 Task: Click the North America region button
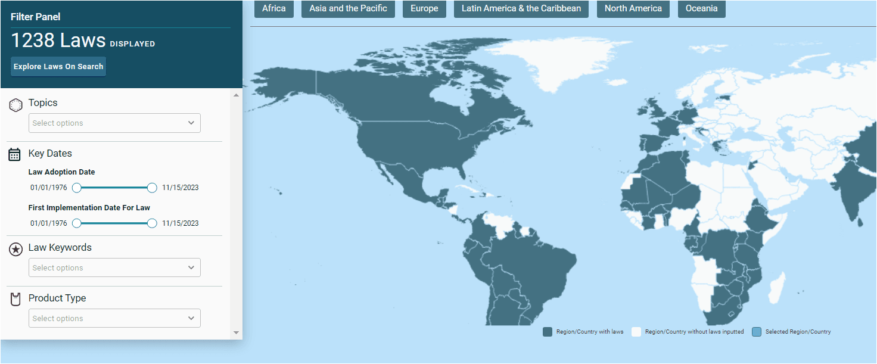click(633, 9)
